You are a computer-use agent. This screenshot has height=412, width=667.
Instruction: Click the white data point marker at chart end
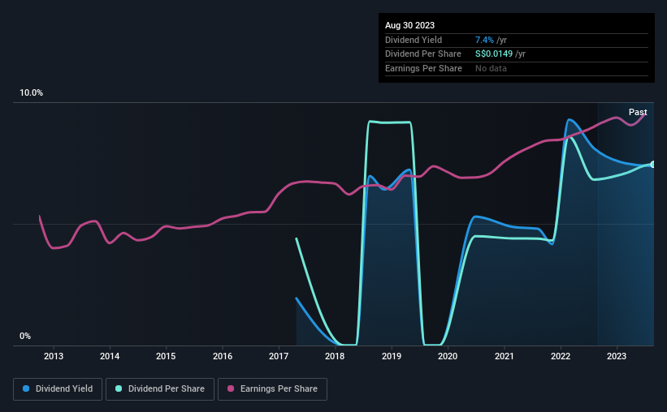652,165
